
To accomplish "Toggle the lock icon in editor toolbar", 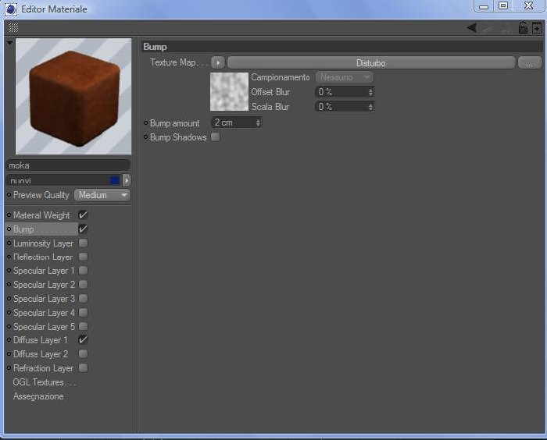I will click(x=523, y=27).
